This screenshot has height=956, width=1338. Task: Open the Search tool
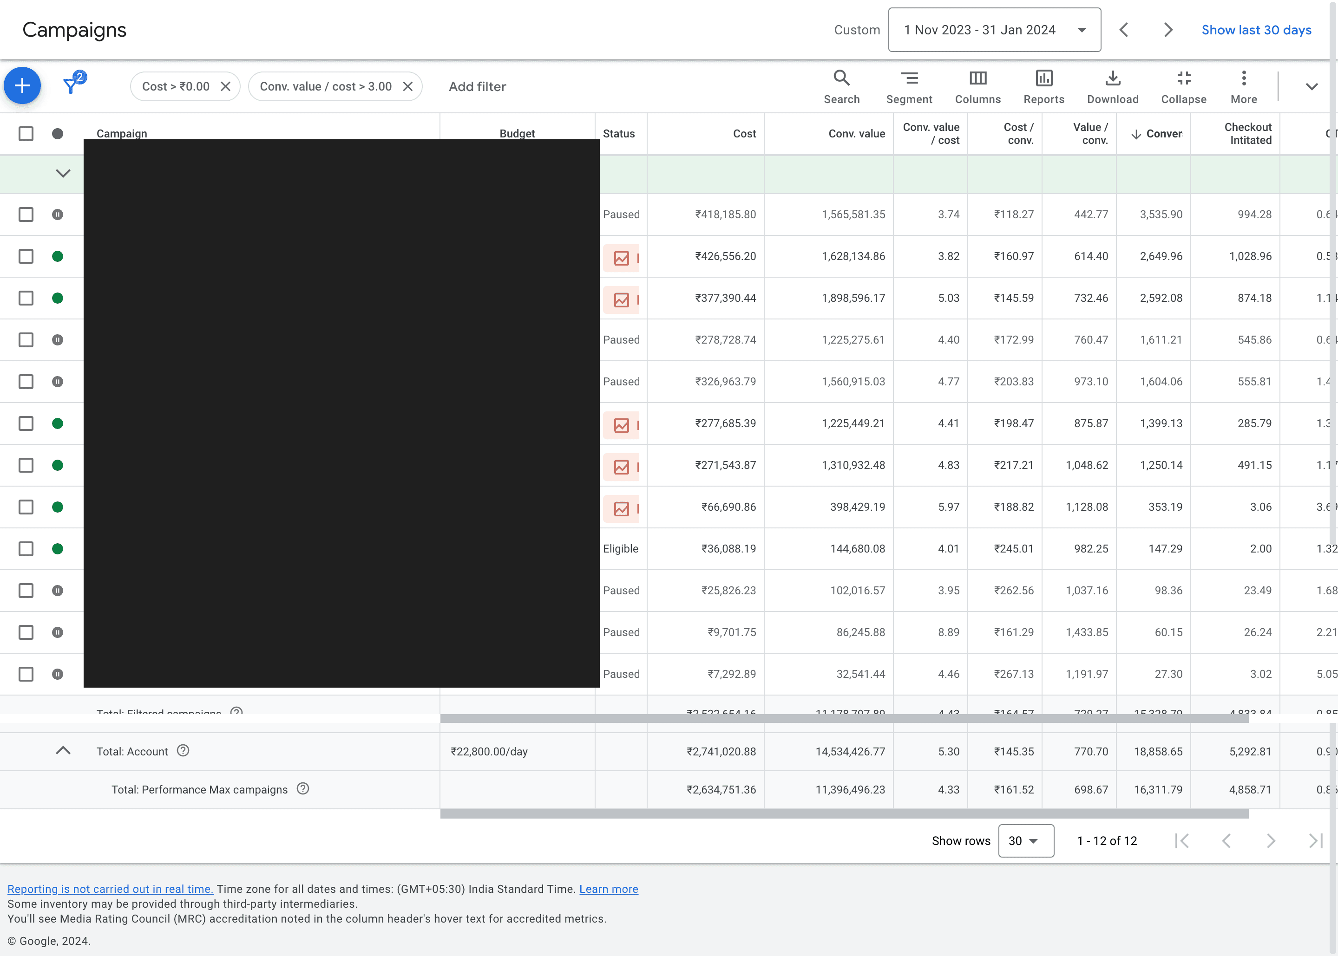point(841,86)
